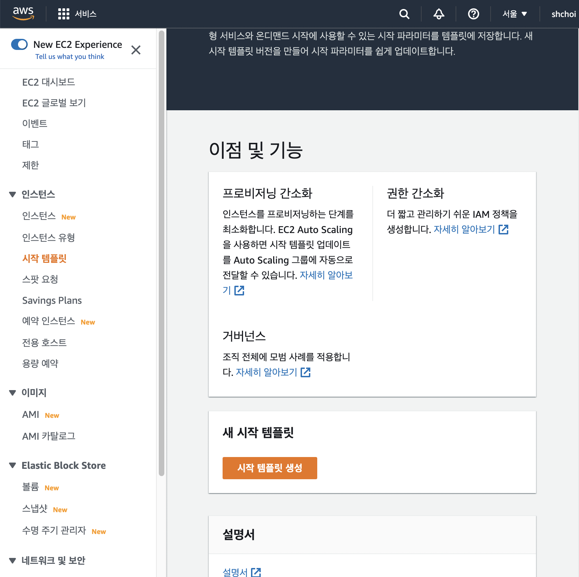Close the New EC2 Experience banner
The height and width of the screenshot is (577, 579).
(136, 50)
